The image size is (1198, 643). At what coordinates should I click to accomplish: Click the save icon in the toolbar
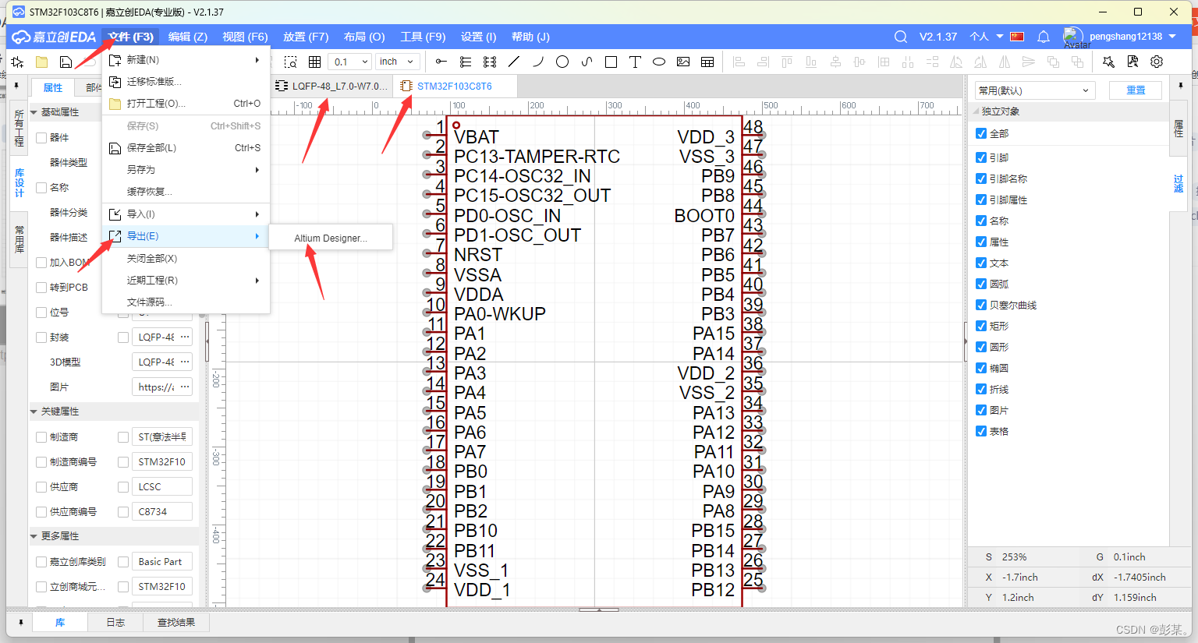(x=66, y=62)
